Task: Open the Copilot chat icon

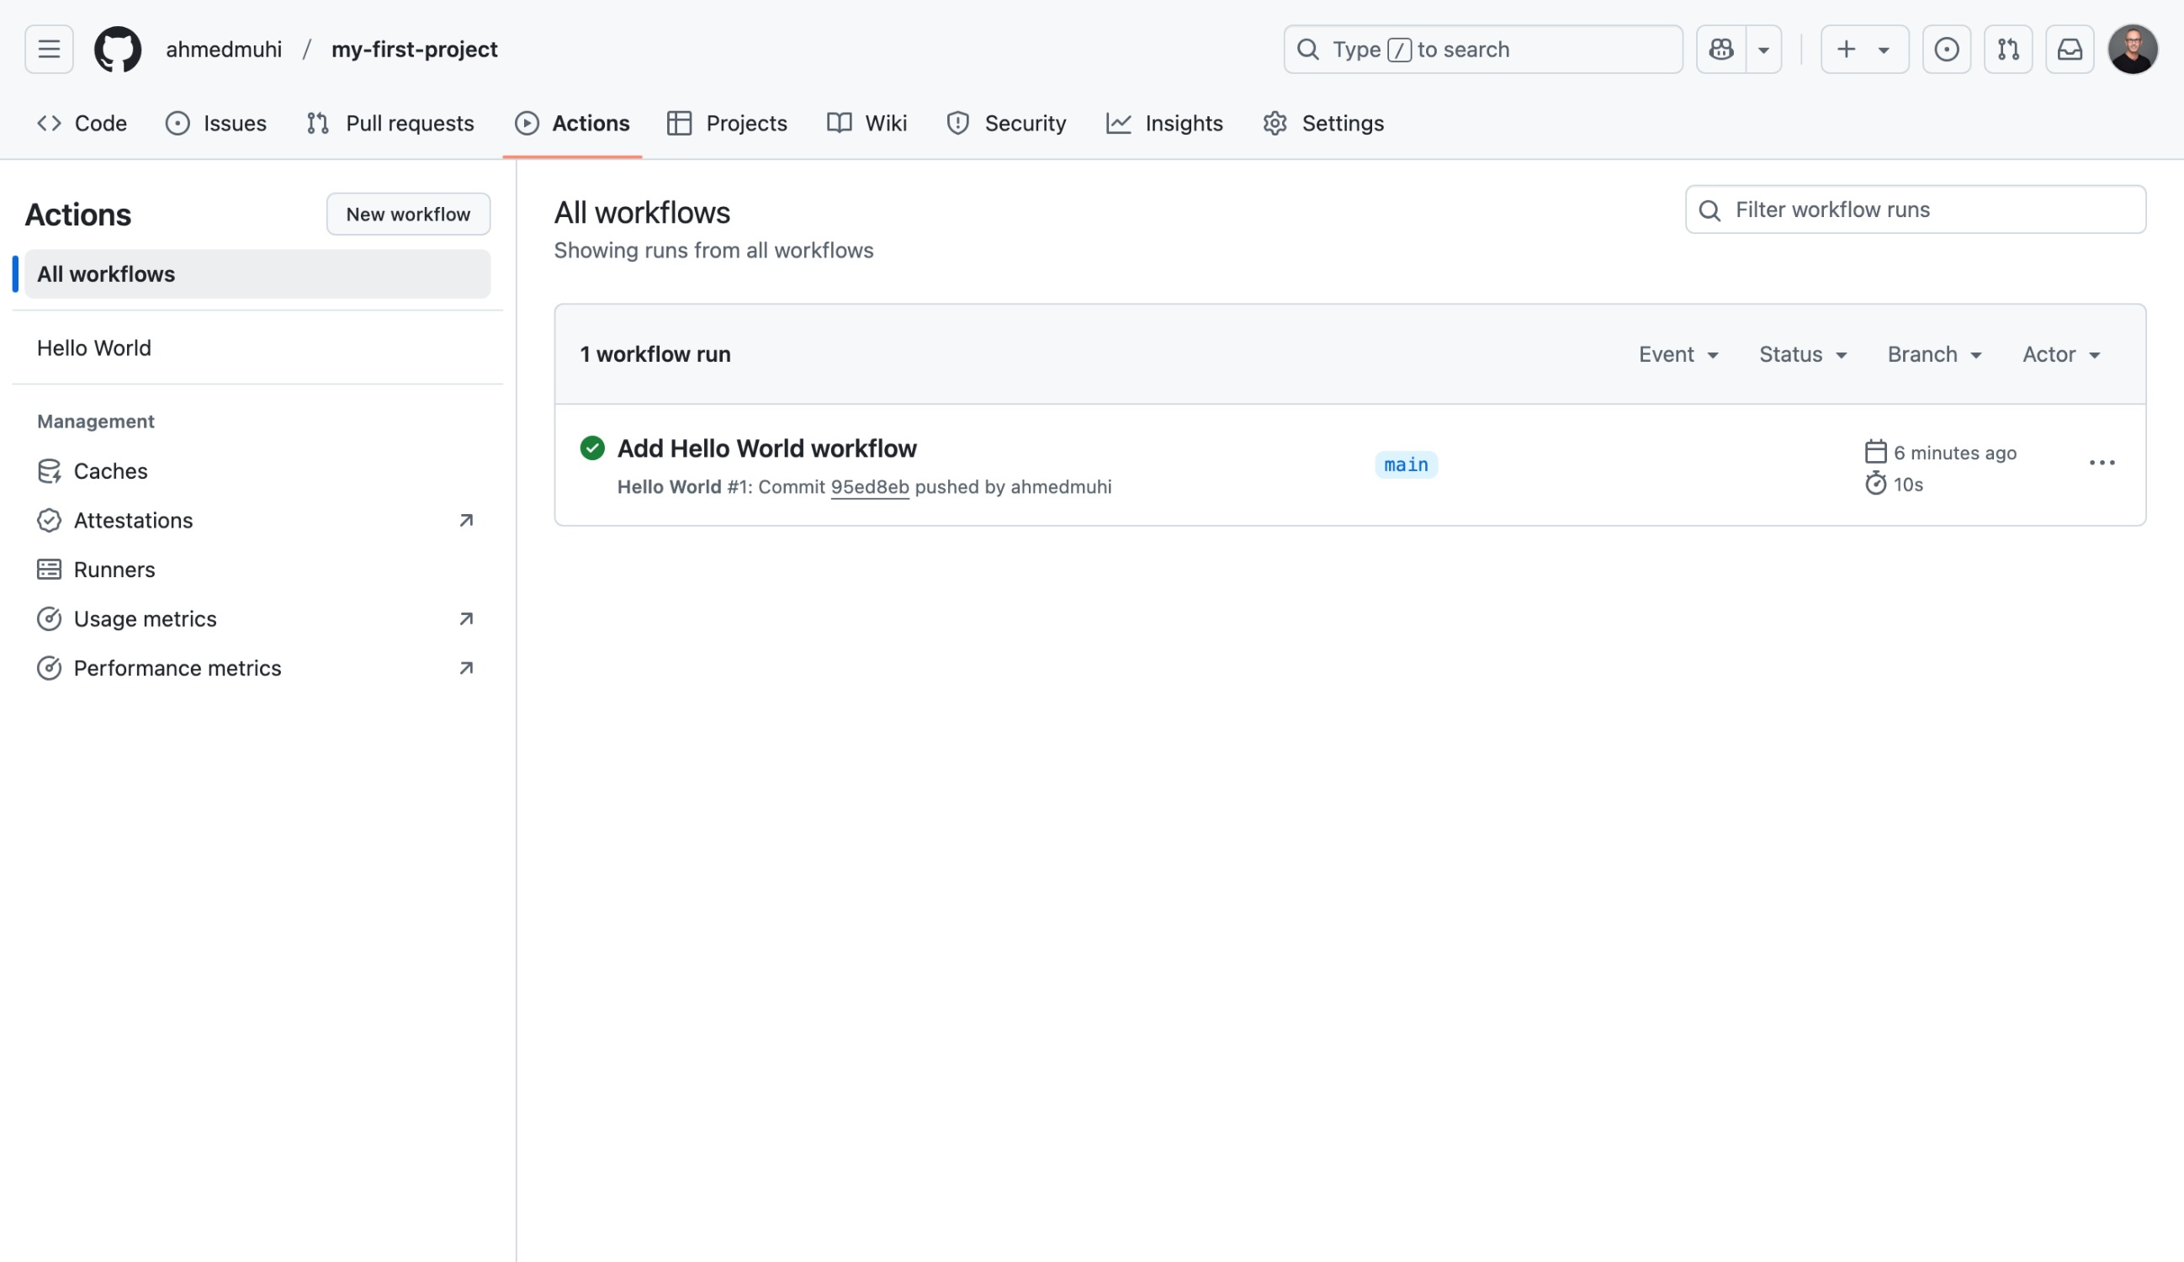Action: [1721, 50]
